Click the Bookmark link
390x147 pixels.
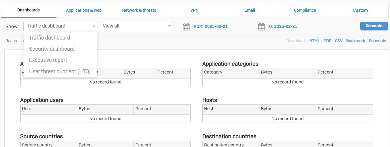pyautogui.click(x=356, y=41)
